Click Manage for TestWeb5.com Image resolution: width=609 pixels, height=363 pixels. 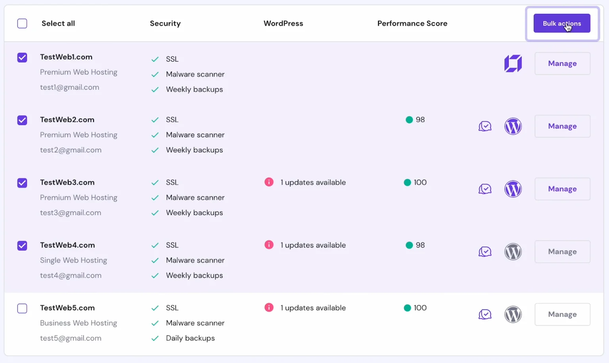[562, 315]
